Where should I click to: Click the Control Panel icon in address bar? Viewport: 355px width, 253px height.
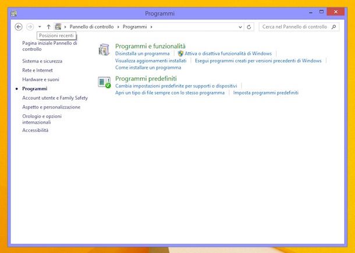click(x=58, y=27)
